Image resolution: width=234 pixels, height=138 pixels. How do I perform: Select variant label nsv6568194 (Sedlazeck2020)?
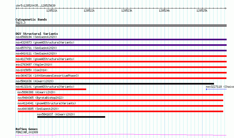36,37
